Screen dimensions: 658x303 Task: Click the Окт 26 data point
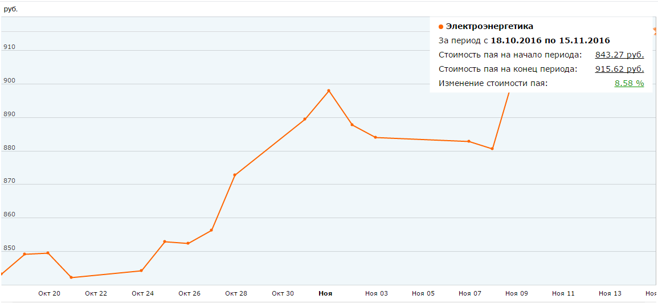[188, 243]
